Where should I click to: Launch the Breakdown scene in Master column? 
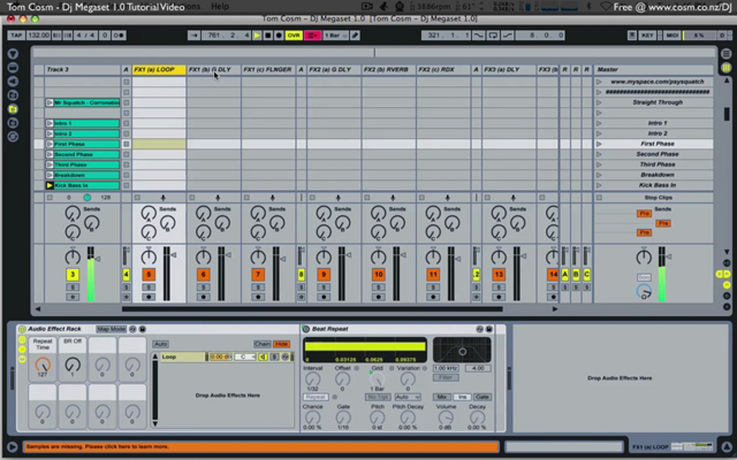tap(599, 175)
